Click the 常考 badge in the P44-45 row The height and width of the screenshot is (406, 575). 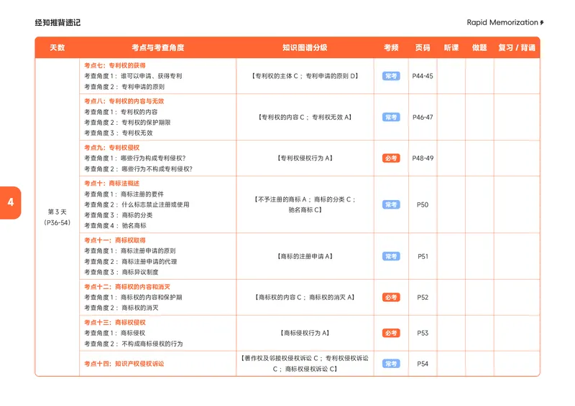[x=391, y=76]
